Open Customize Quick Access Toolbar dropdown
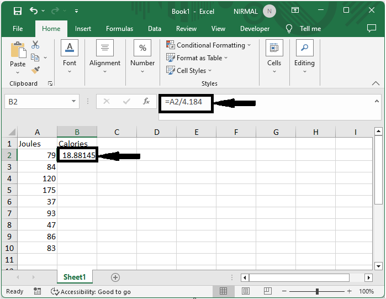 pos(77,11)
